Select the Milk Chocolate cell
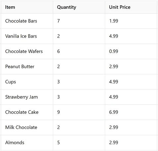This screenshot has width=158, height=151. click(27, 127)
